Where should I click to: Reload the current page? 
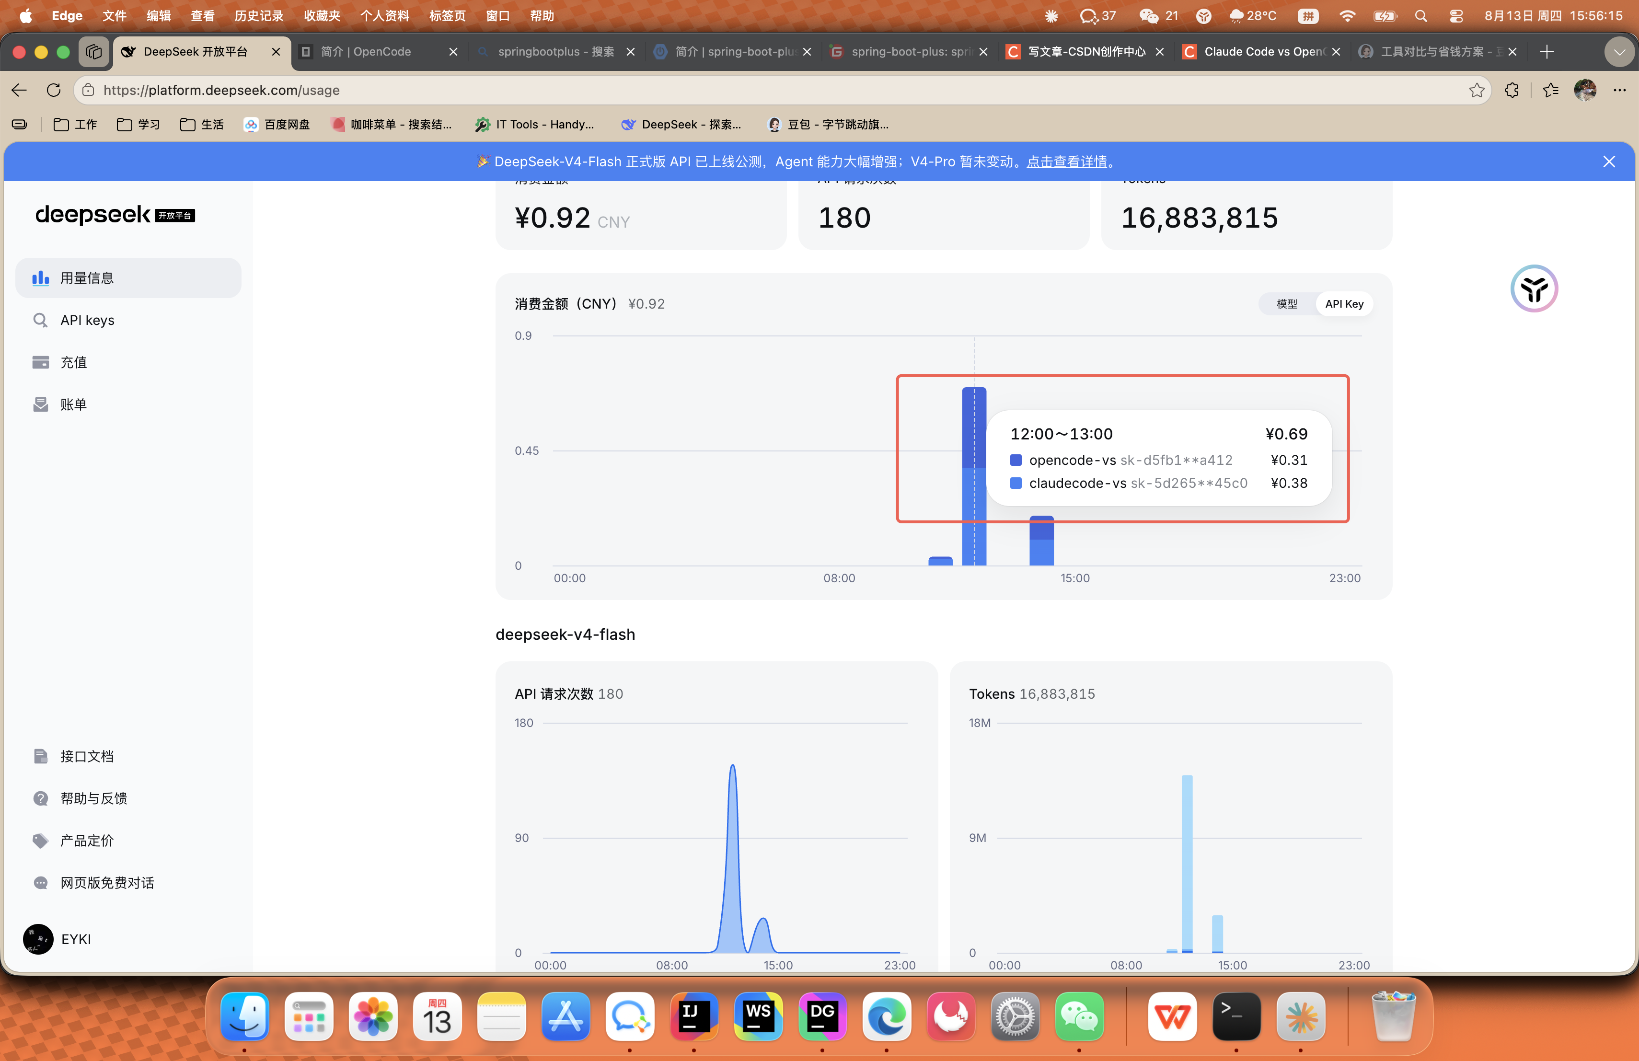[x=54, y=90]
